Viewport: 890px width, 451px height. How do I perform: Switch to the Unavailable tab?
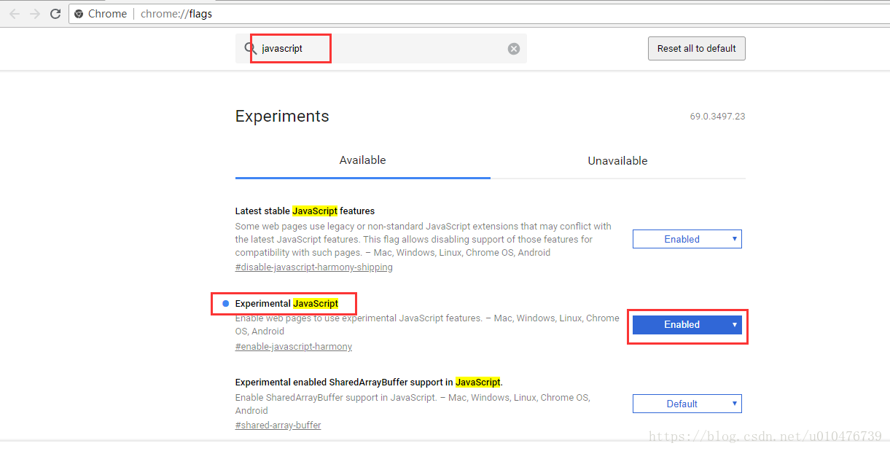pos(617,161)
